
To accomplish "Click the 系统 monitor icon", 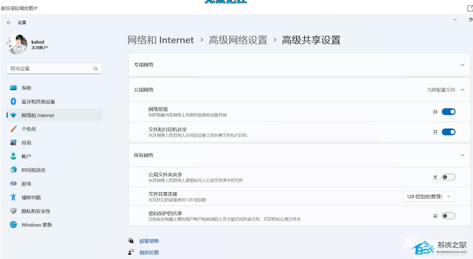I will coord(14,88).
